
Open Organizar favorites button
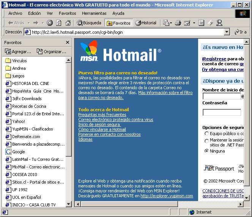[51, 52]
